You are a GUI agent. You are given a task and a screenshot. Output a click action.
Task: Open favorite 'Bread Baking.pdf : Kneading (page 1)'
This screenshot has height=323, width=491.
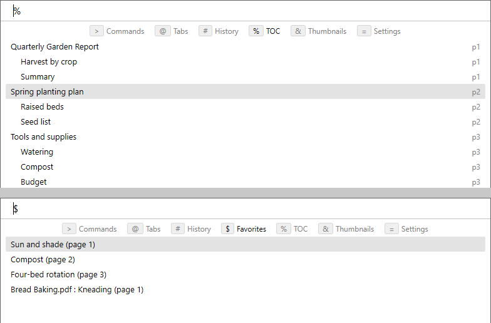[246, 289]
